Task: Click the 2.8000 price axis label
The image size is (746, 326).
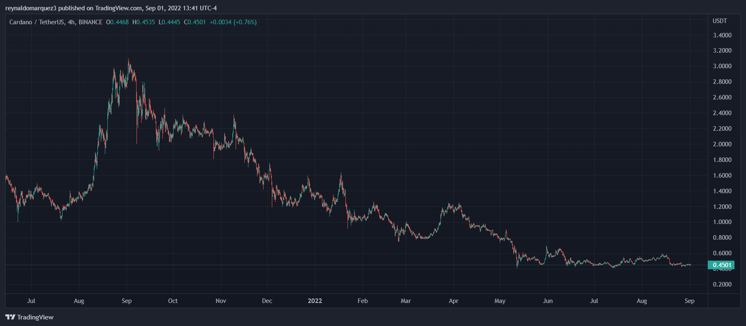Action: 722,82
